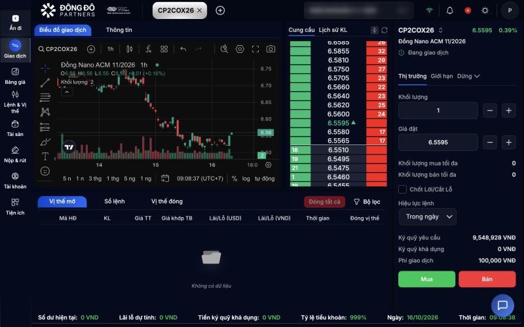Open go-to-date calendar icon
Screen dimensions: 524x327
click(x=165, y=178)
